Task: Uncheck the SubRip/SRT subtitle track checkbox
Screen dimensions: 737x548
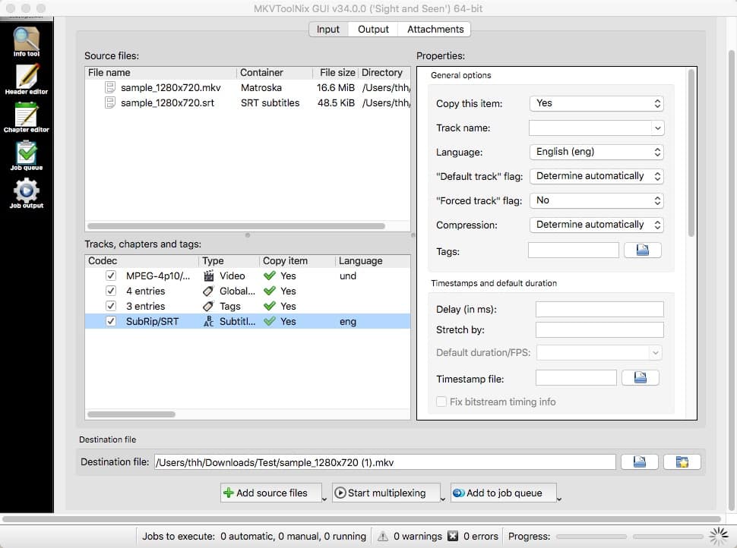Action: 112,322
